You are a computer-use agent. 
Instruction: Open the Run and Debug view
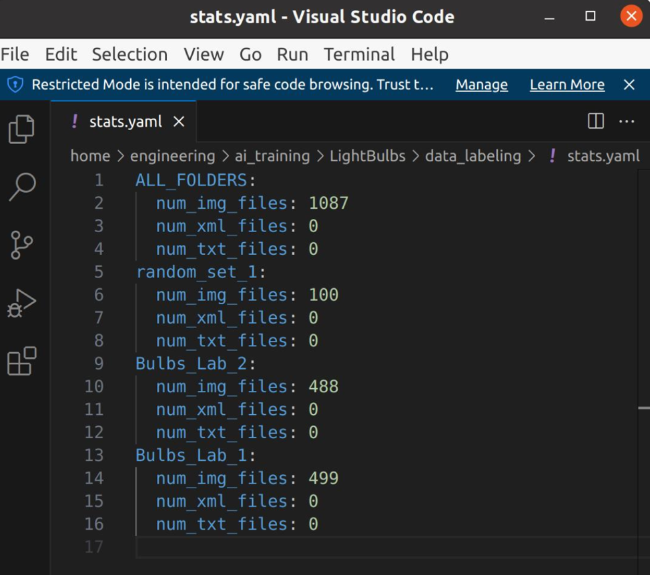pos(21,304)
